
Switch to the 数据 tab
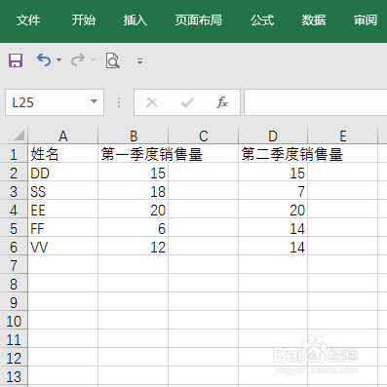(314, 20)
